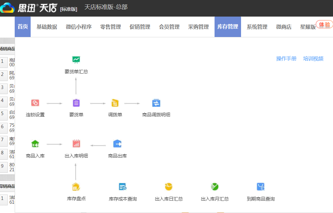333x213 pixels.
Task: Open the 微商店 tab
Action: tap(284, 27)
